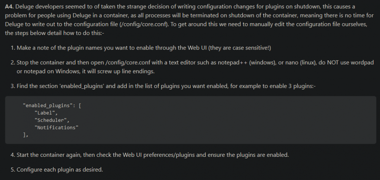
Task: Click the bold "A4." answer label
Action: (9, 6)
